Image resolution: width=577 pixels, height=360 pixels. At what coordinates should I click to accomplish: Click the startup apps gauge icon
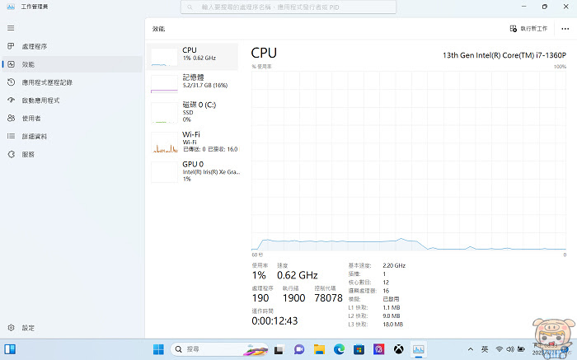pyautogui.click(x=11, y=100)
